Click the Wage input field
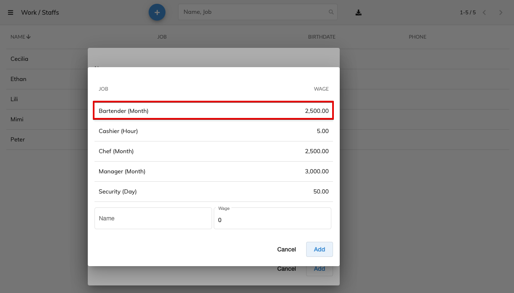Image resolution: width=514 pixels, height=293 pixels. (x=273, y=218)
